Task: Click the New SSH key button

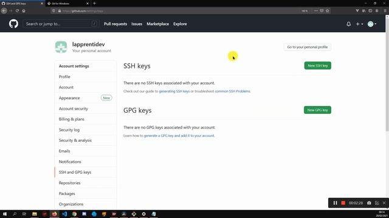Action: pyautogui.click(x=317, y=65)
